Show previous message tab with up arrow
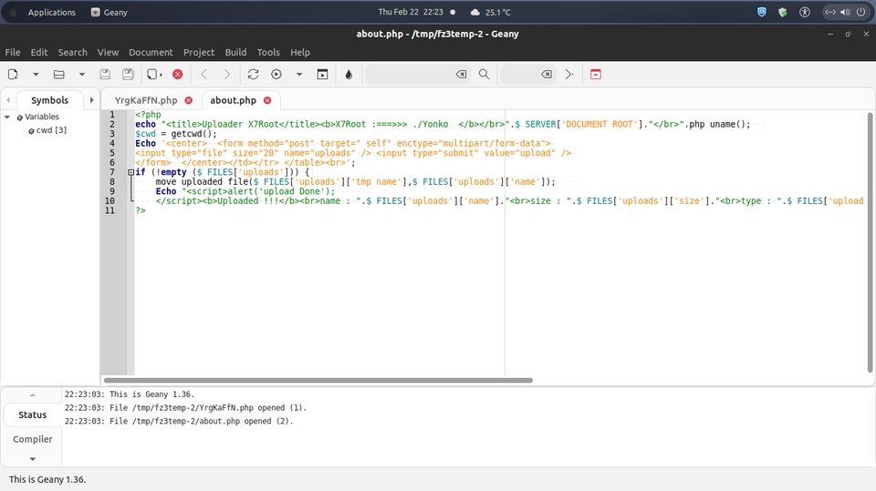Image resolution: width=876 pixels, height=491 pixels. pyautogui.click(x=33, y=395)
